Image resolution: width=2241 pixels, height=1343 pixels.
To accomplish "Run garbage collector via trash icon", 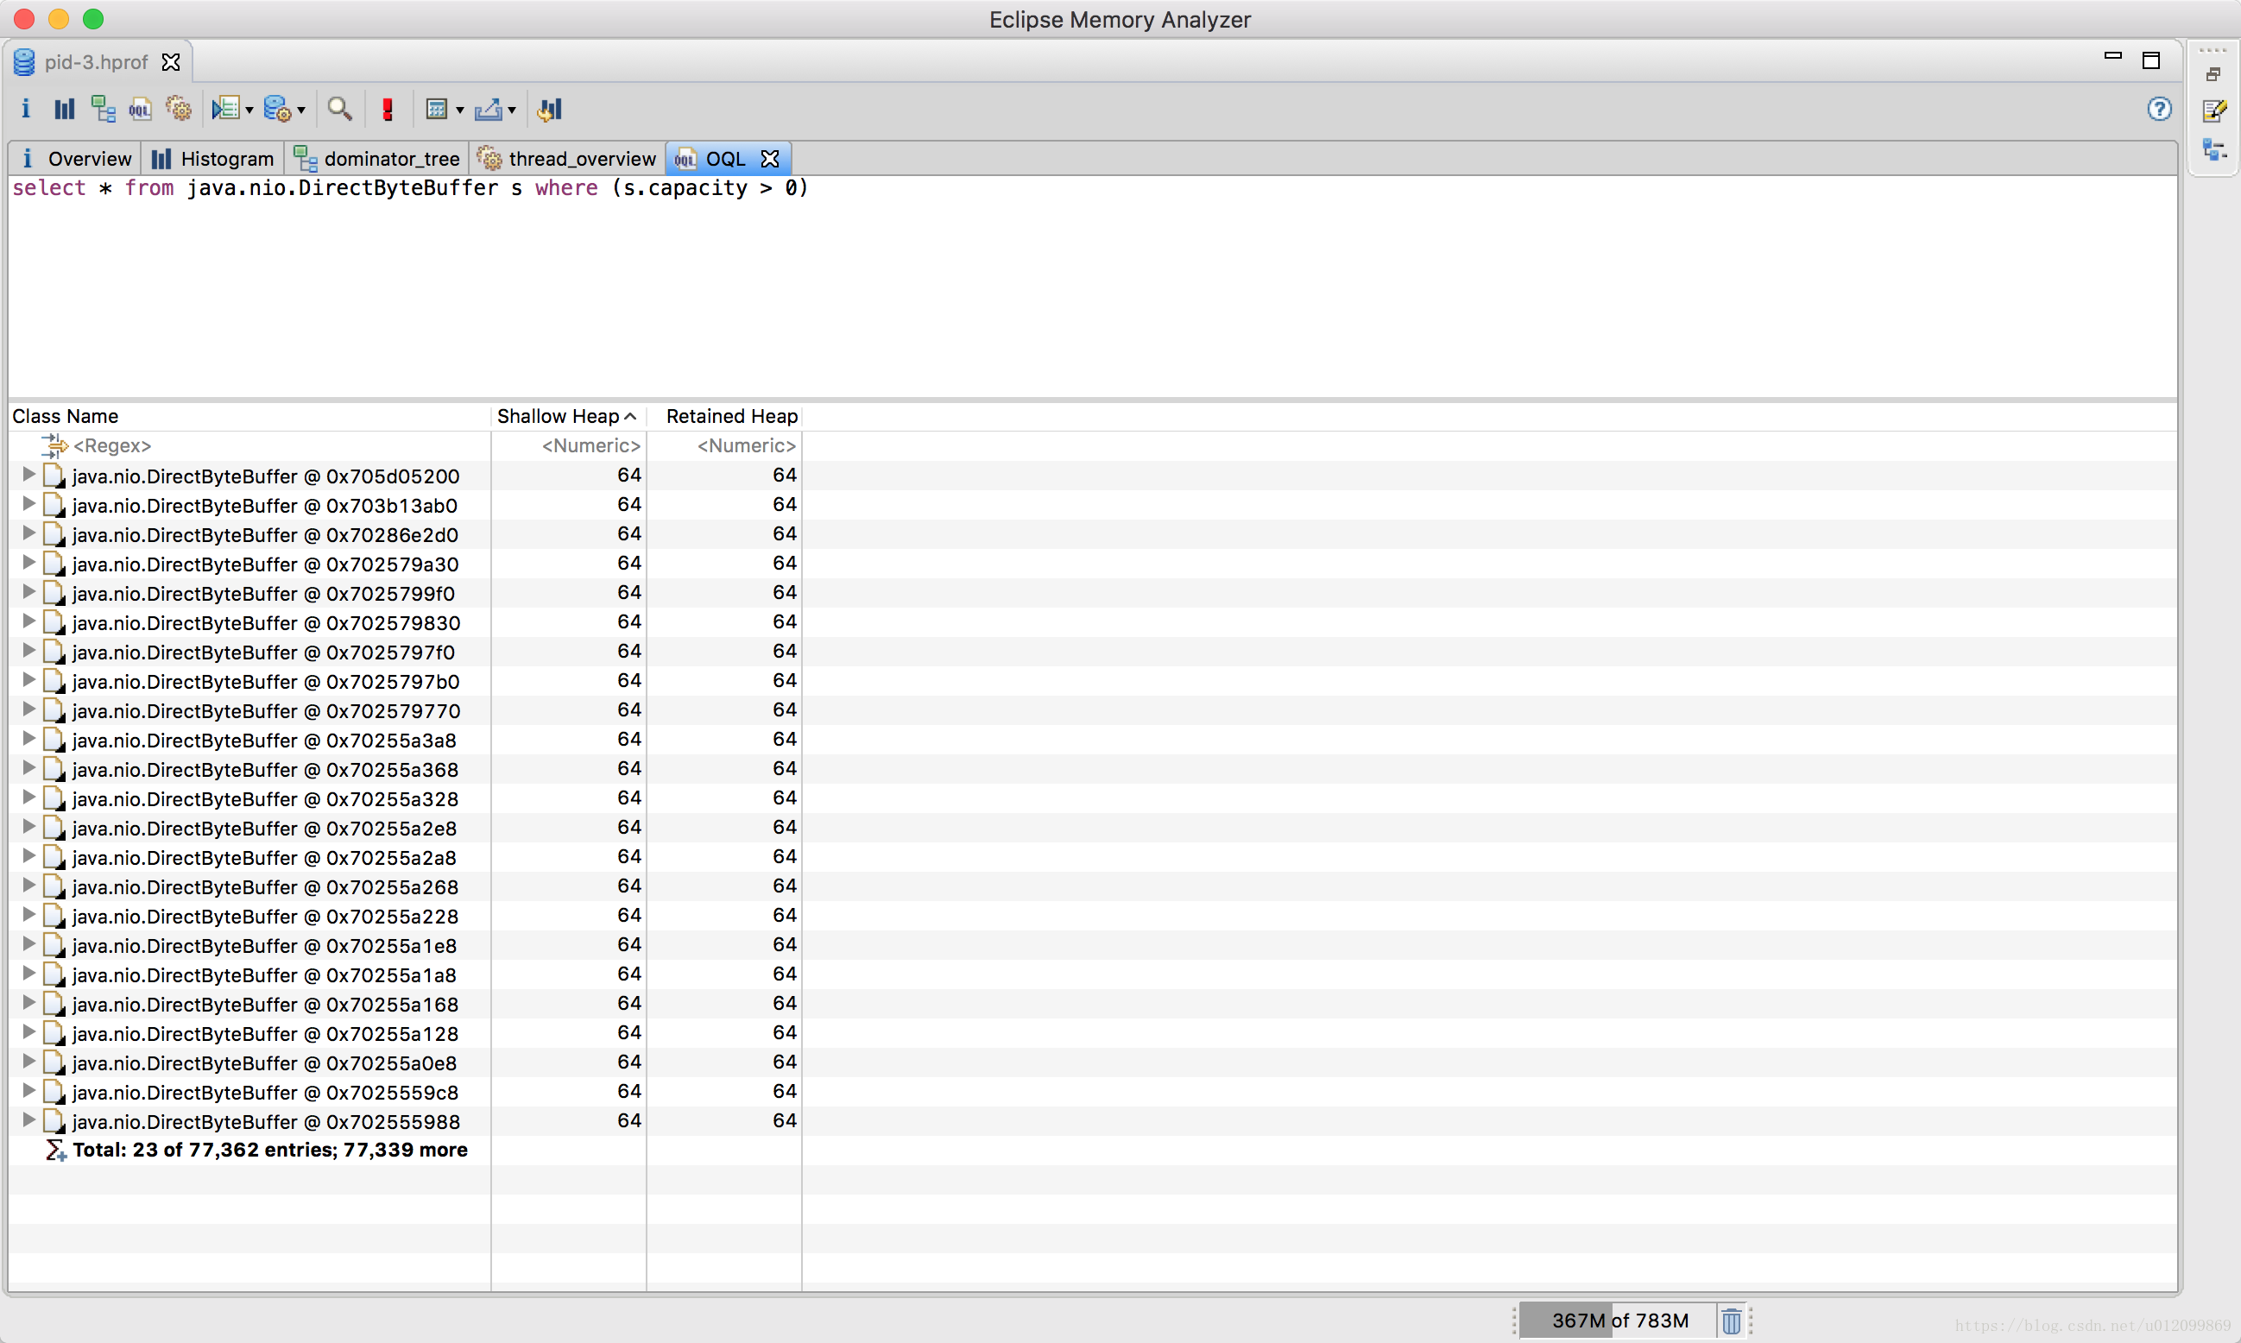I will 1732,1321.
